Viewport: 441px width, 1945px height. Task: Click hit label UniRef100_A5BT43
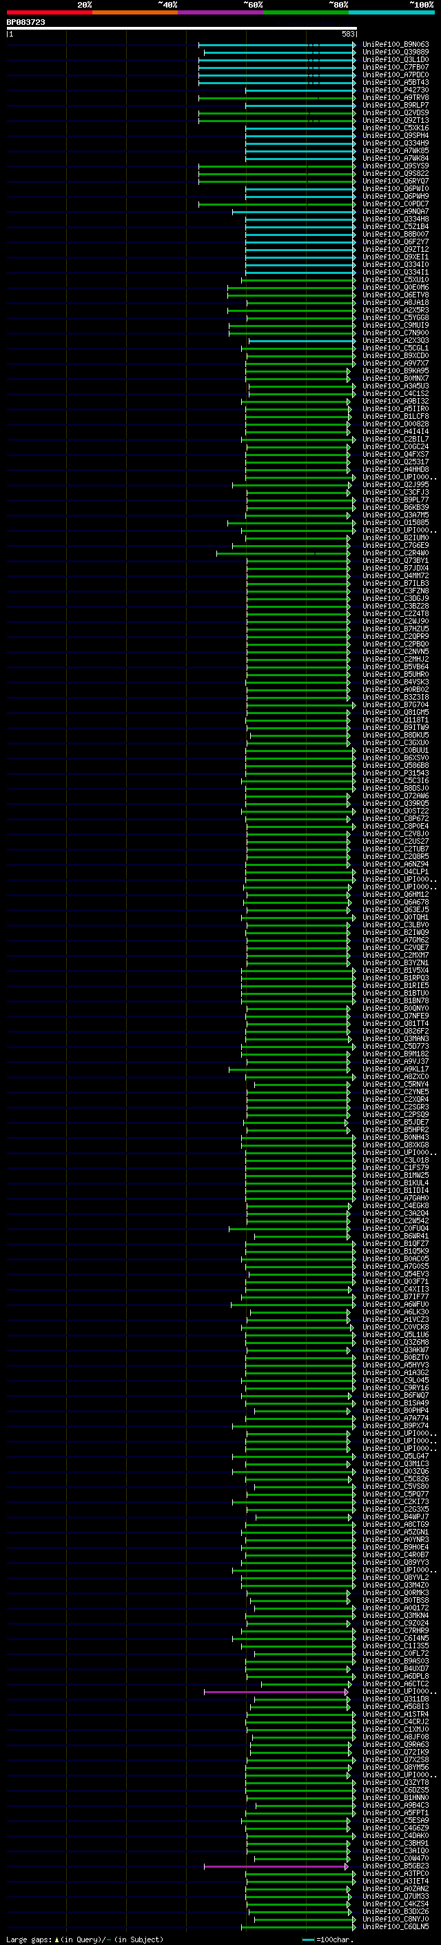point(396,82)
